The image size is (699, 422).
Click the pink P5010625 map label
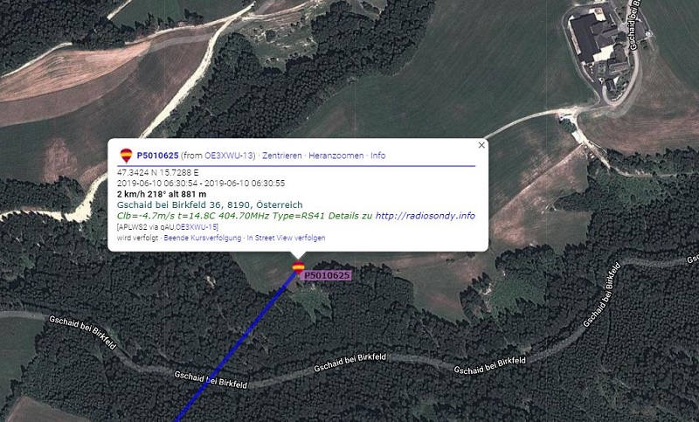[327, 275]
